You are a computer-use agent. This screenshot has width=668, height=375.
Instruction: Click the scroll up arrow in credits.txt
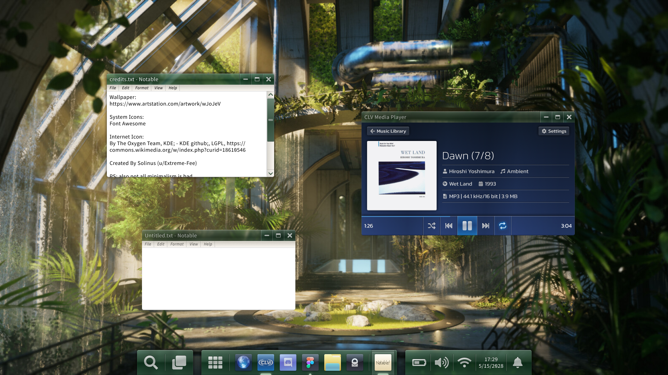point(270,94)
